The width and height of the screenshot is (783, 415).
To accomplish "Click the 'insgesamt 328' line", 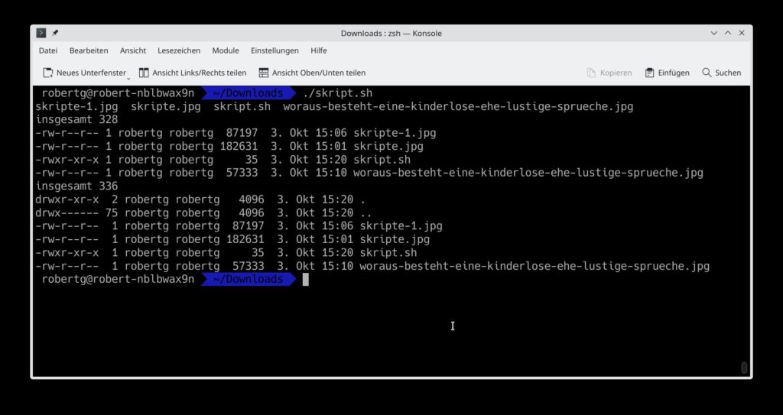I will [77, 120].
